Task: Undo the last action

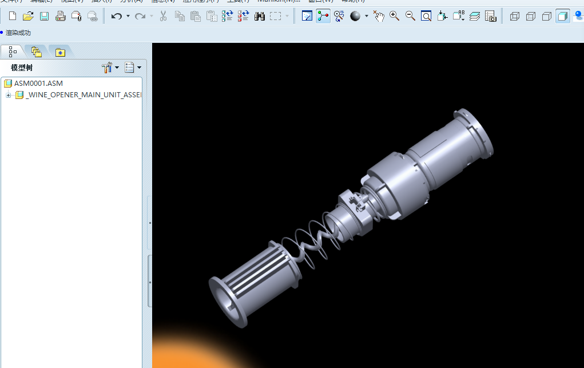Action: click(117, 16)
